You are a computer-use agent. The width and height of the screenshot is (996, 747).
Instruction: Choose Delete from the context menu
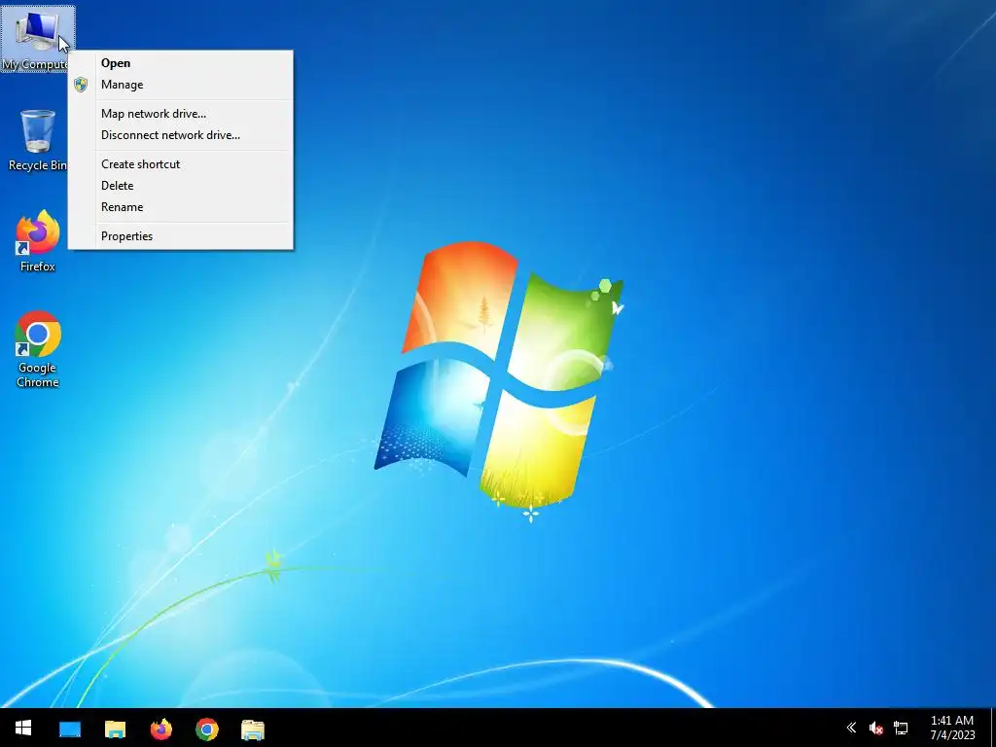(180, 186)
